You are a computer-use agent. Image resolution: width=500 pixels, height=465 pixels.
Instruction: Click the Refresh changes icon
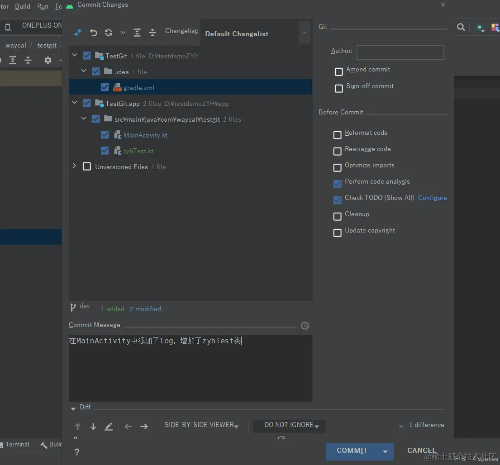point(109,33)
